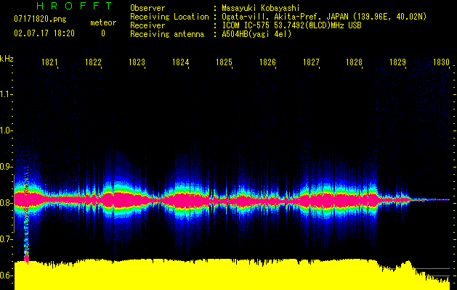
Task: Click the Observer field label
Action: point(147,8)
